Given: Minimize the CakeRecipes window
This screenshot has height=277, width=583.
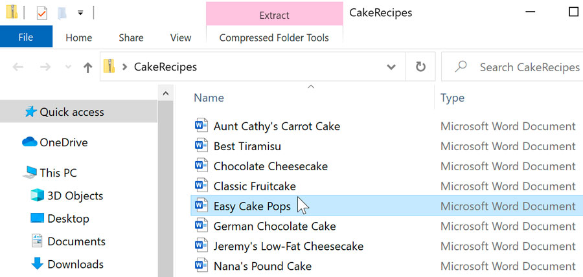Looking at the screenshot, I should 530,12.
